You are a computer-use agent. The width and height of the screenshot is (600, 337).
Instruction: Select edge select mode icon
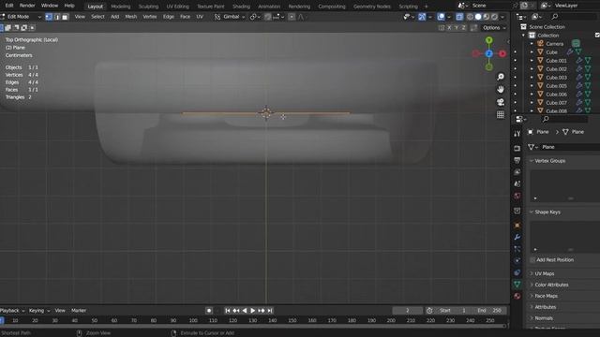coord(57,17)
